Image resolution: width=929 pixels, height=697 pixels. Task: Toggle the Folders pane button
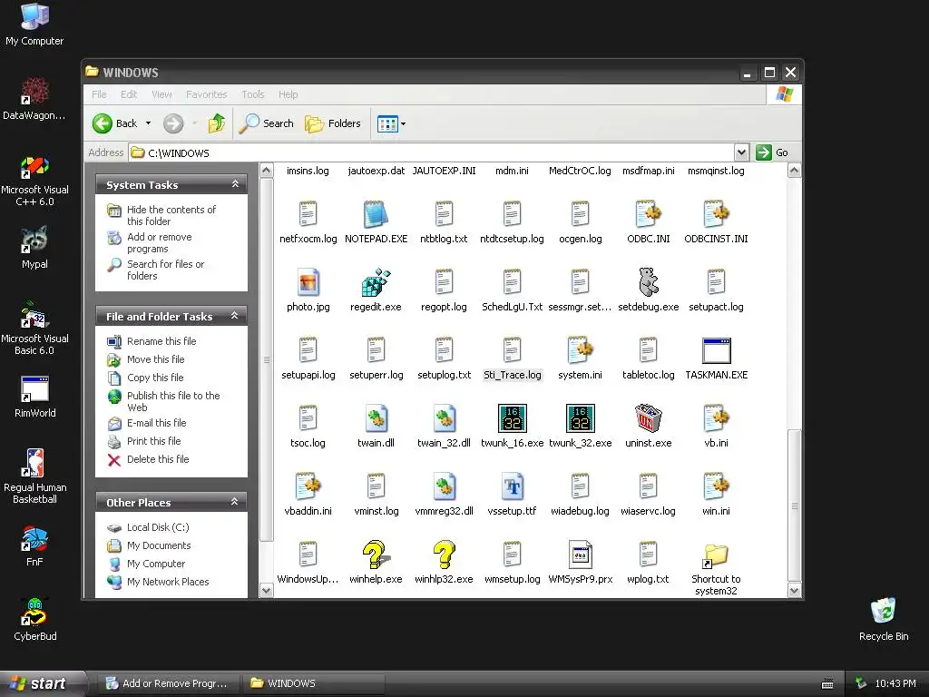click(333, 123)
